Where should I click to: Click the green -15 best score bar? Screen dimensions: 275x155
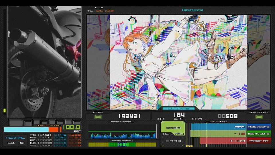point(218,134)
